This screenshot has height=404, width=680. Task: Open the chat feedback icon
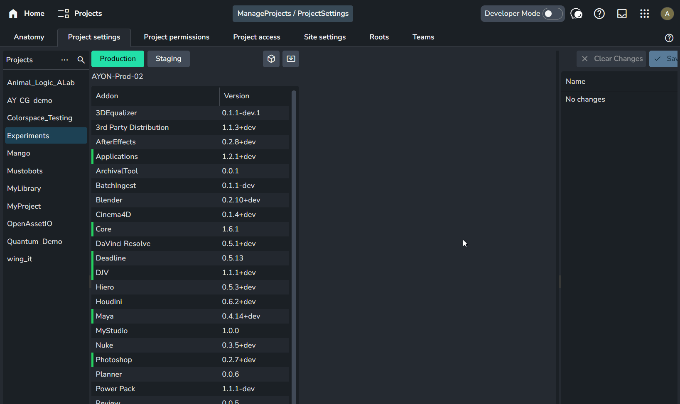pyautogui.click(x=576, y=14)
